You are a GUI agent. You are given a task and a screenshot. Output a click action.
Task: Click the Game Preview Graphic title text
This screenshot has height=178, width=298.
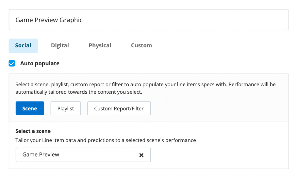point(49,20)
